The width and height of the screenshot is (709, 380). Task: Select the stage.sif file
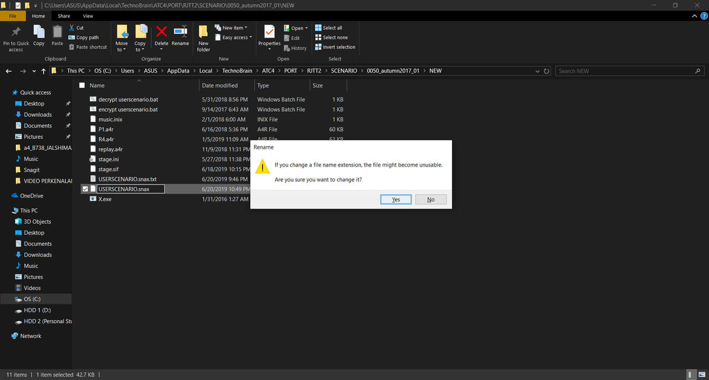(108, 169)
